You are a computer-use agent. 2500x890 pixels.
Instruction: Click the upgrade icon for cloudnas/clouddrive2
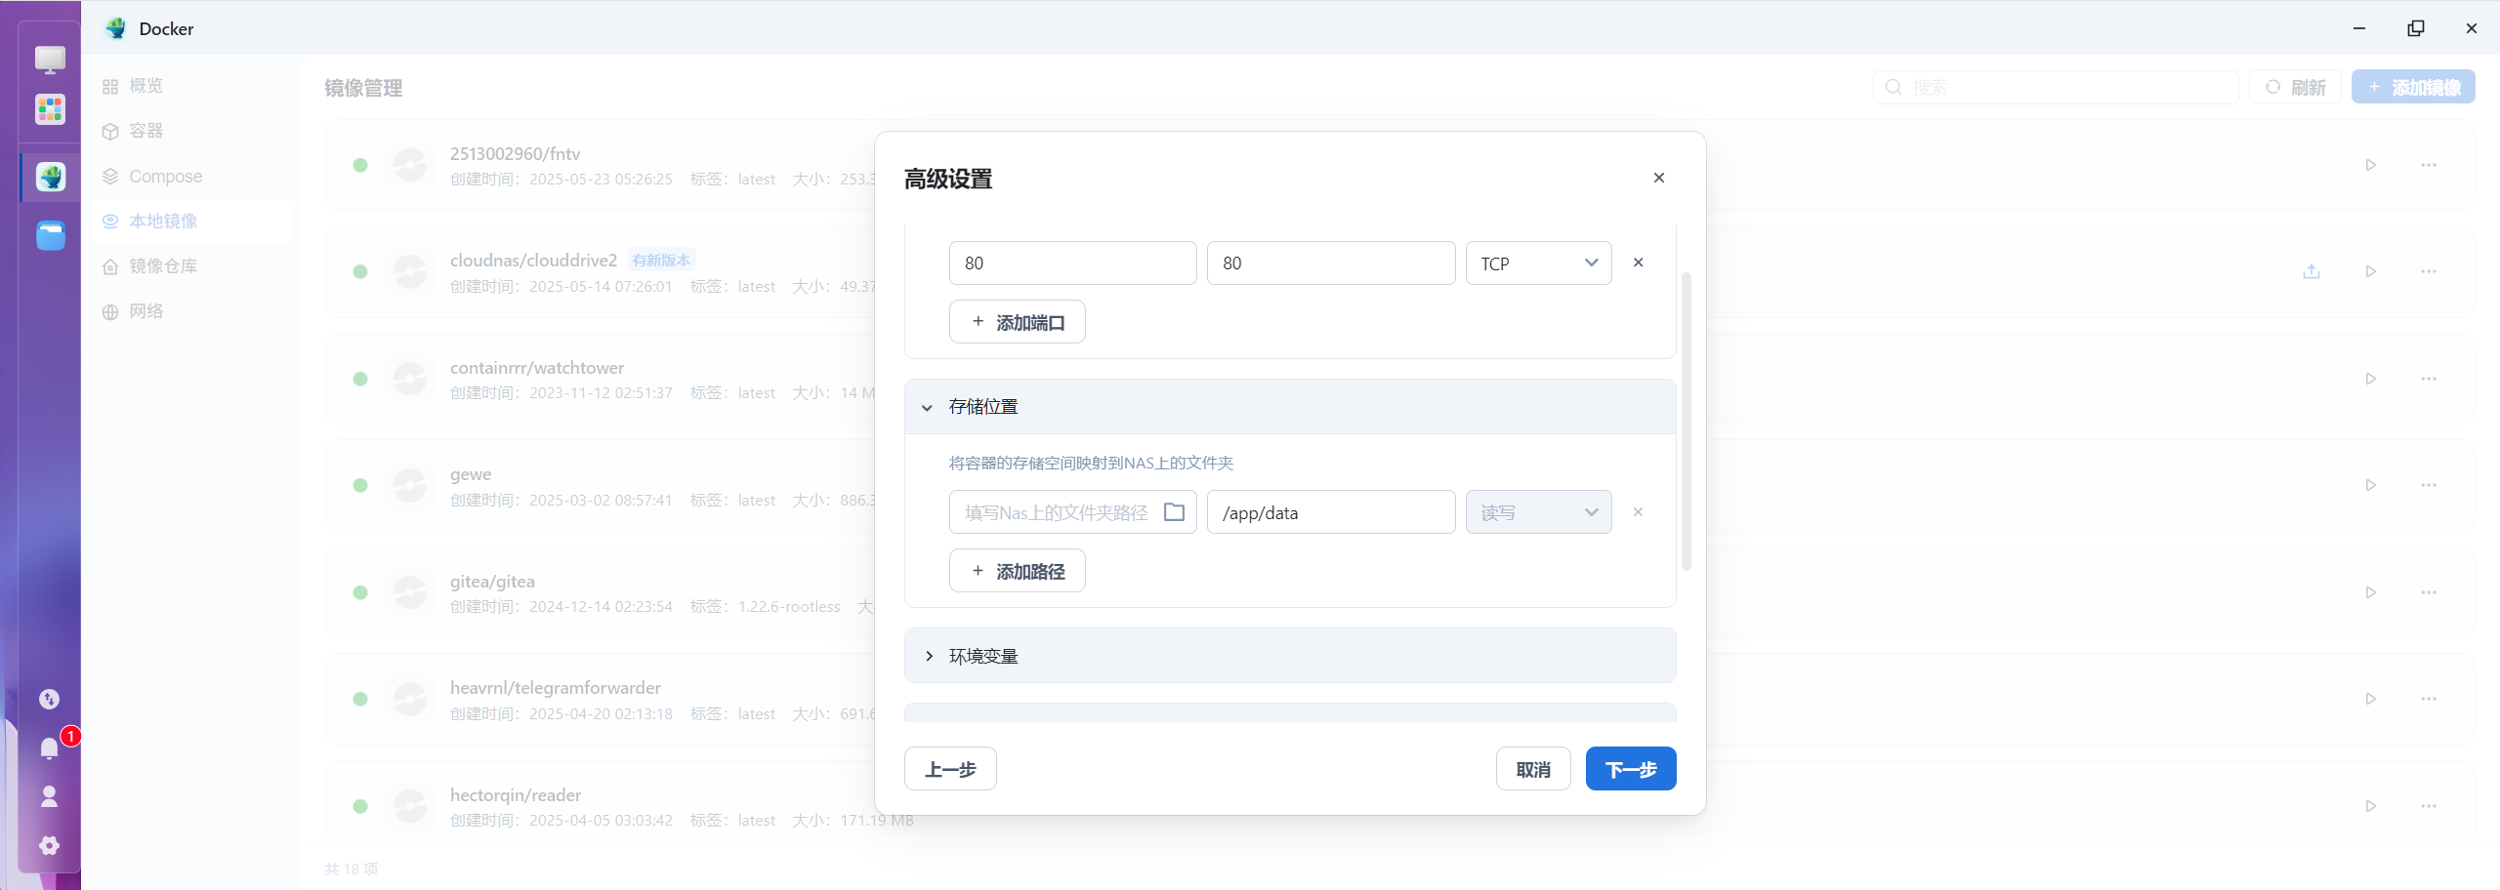coord(2311,271)
